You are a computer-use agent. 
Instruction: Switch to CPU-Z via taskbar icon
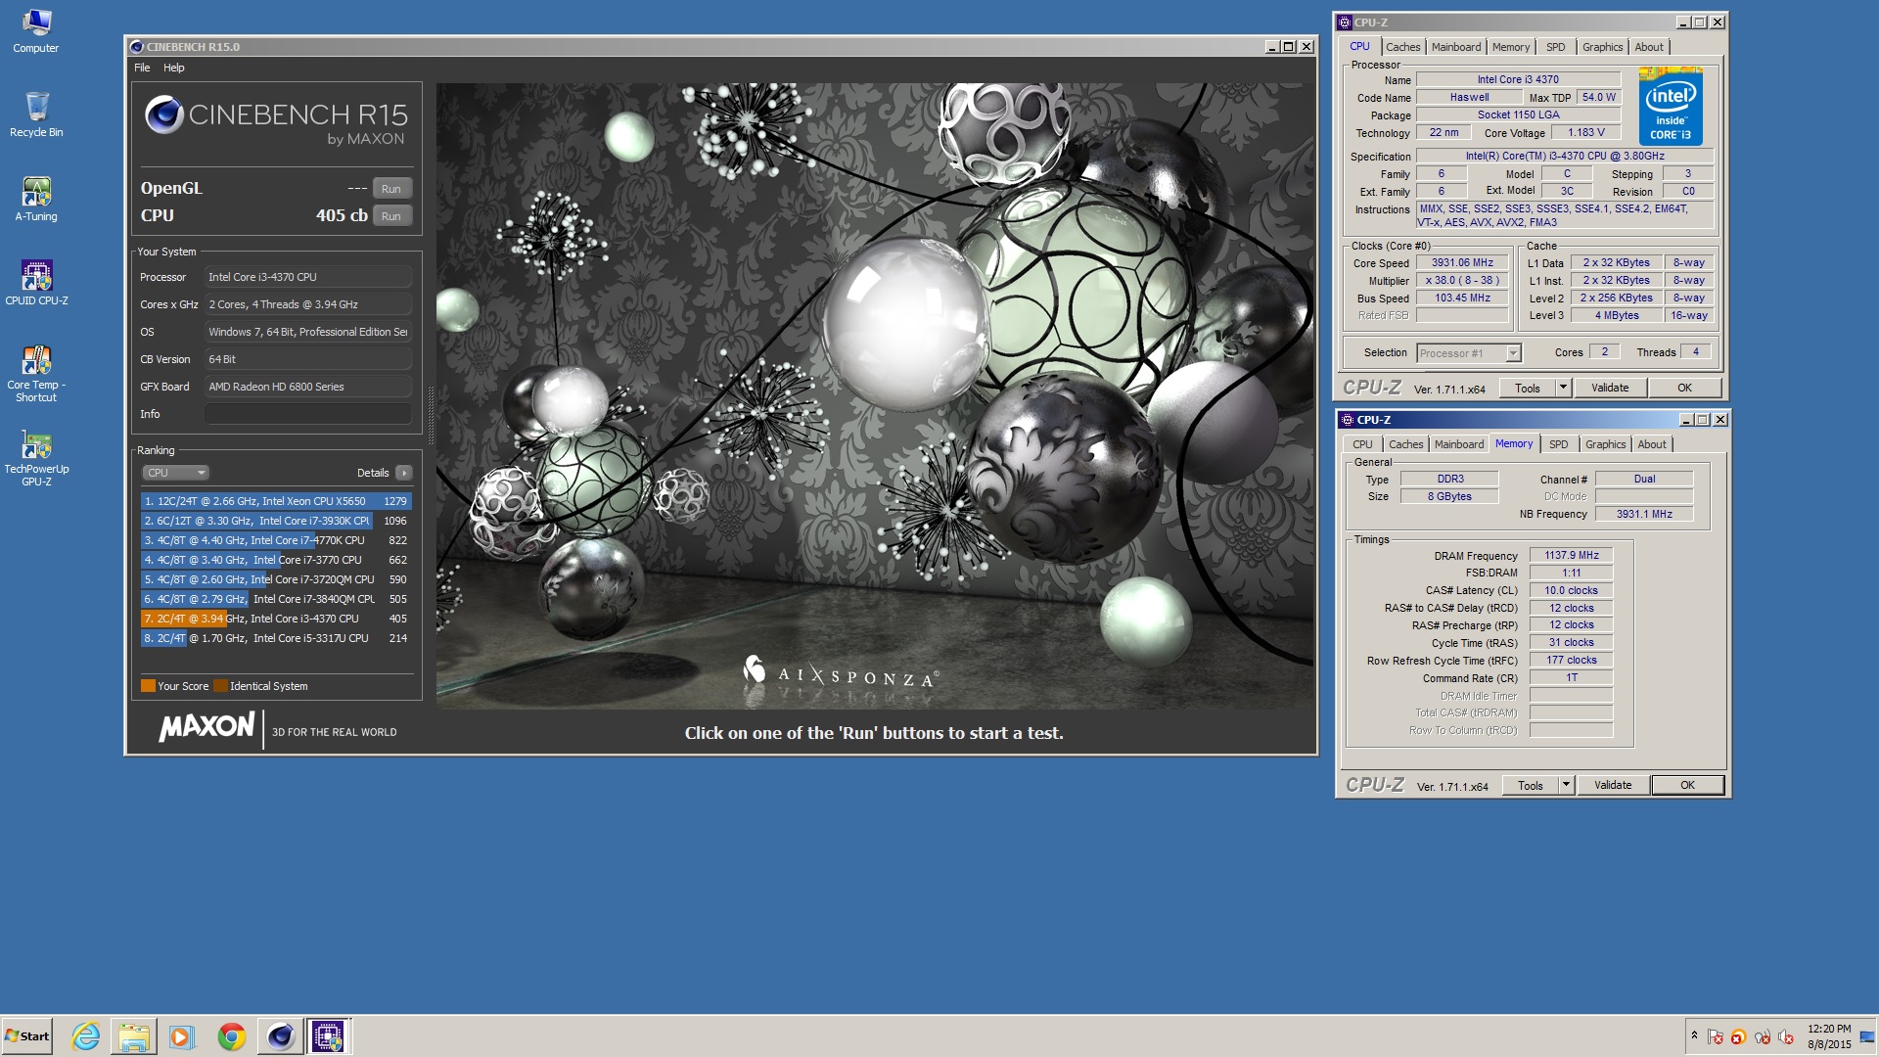click(328, 1036)
